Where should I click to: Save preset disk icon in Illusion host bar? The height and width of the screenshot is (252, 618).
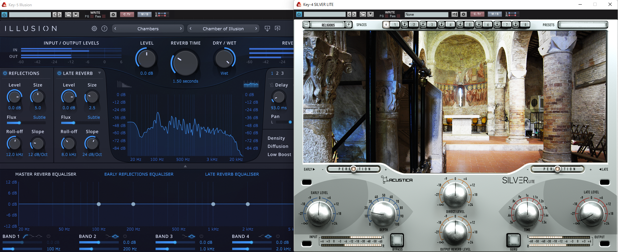[x=76, y=14]
